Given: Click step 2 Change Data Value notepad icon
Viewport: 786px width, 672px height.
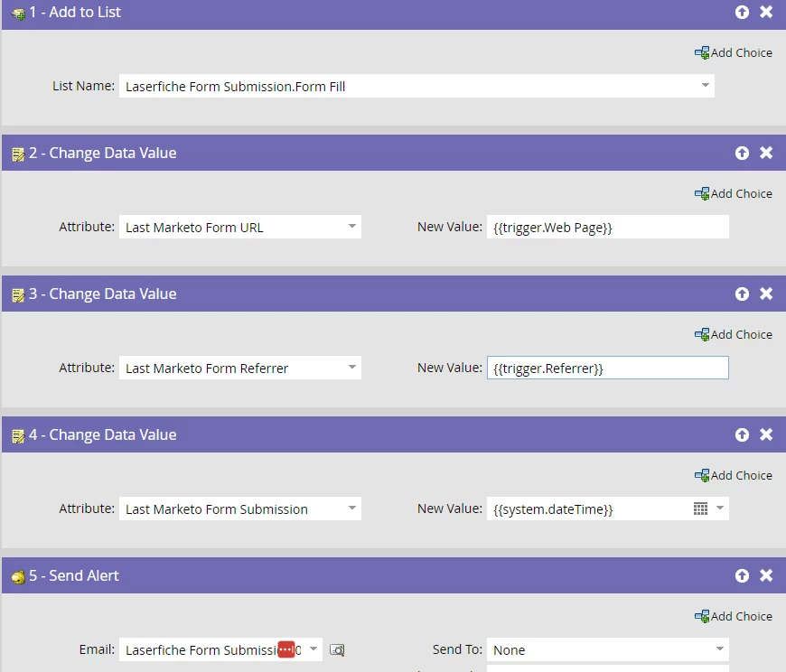Looking at the screenshot, I should (18, 154).
